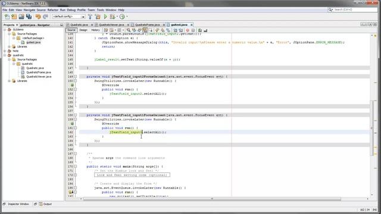Switch to the QuadraticViewer.java editor tab
381x214 pixels.
[x=111, y=25]
